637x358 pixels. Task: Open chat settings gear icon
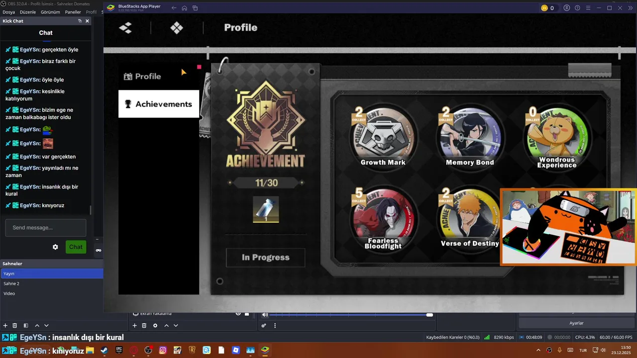point(55,247)
